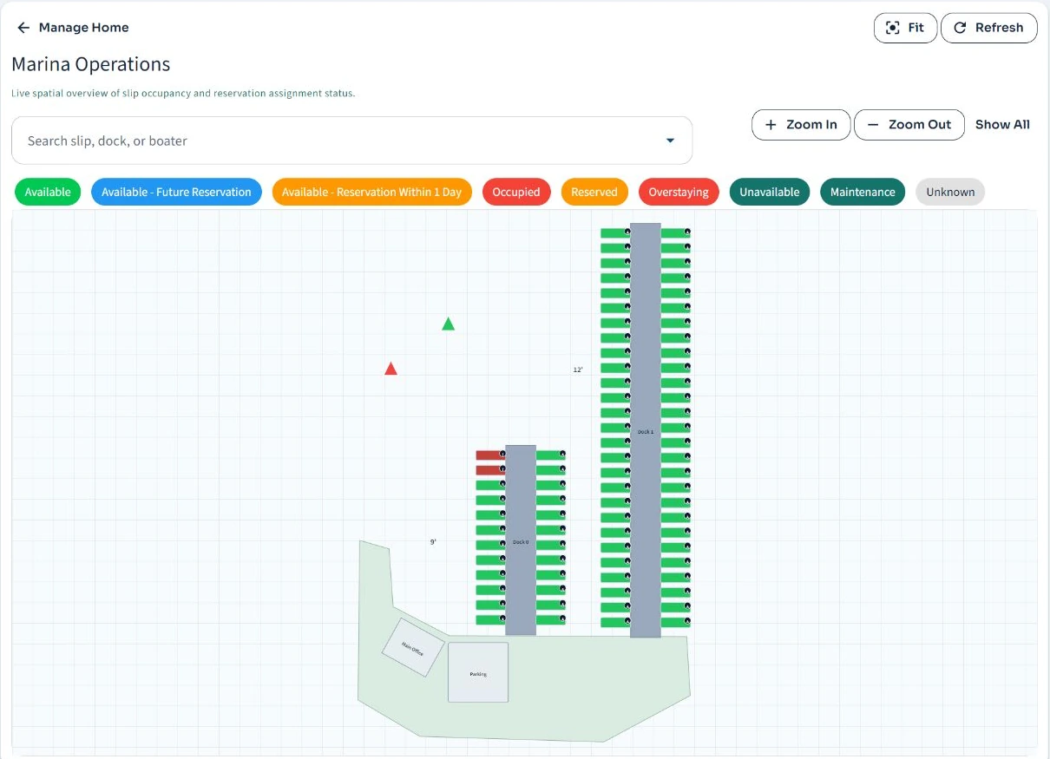Toggle the Available - Future Reservation chip
Screen dimensions: 1050x759
[176, 193]
